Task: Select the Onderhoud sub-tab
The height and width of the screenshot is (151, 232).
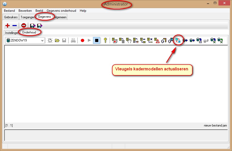Action: 29,32
